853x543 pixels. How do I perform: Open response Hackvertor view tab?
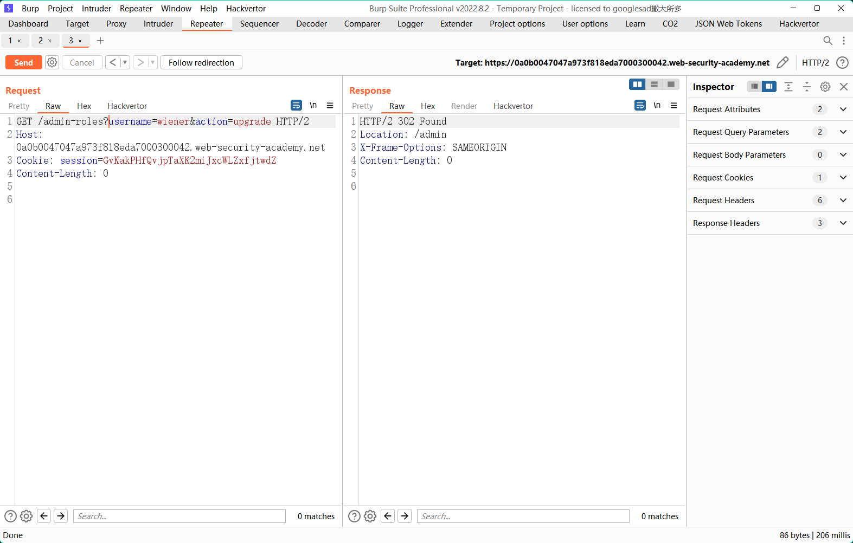tap(513, 106)
